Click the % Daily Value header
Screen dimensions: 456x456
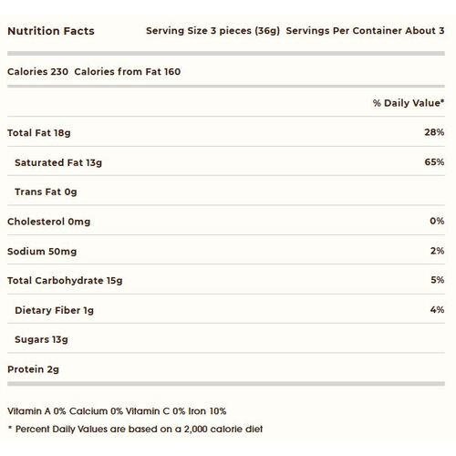(409, 103)
